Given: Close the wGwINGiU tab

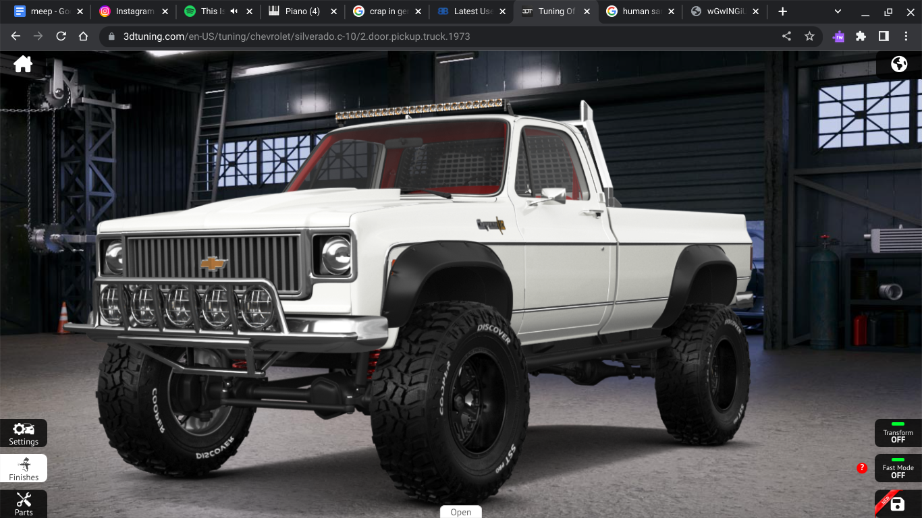Looking at the screenshot, I should (x=755, y=11).
